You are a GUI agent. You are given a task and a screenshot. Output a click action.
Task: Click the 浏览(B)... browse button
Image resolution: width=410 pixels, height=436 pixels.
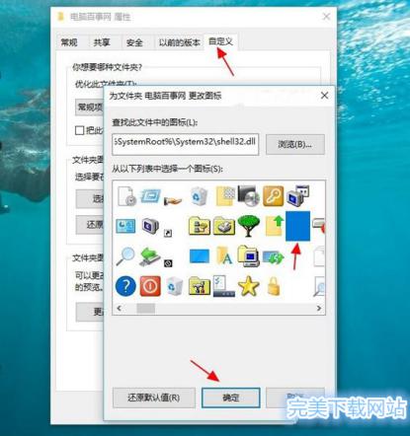click(x=295, y=144)
